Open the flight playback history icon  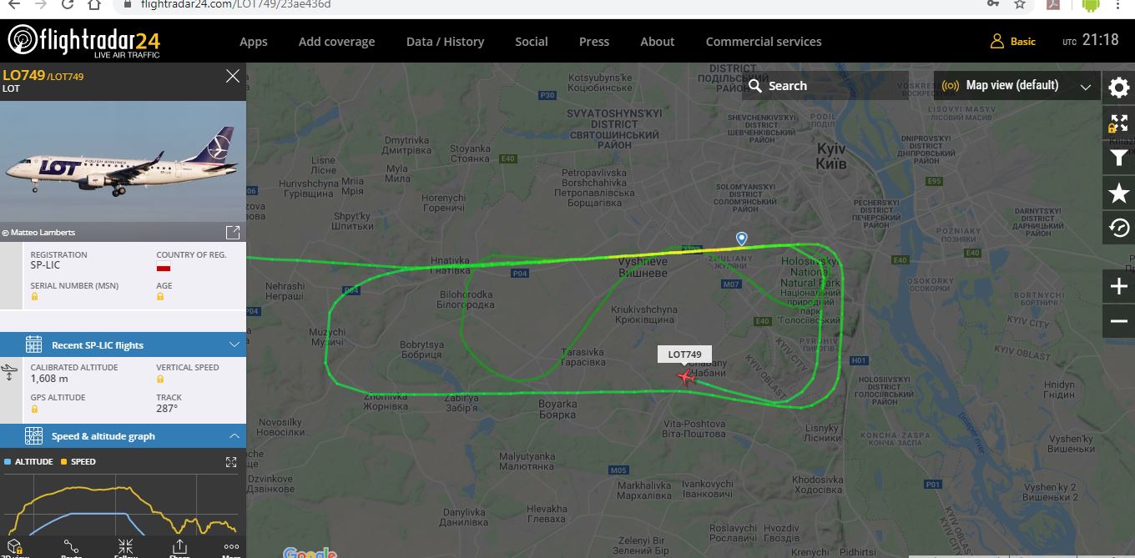point(1119,227)
